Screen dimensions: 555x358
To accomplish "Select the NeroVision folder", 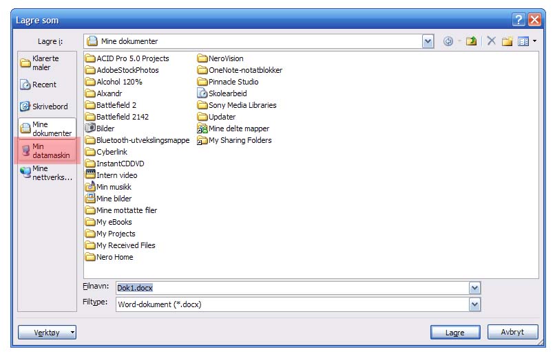I will pyautogui.click(x=220, y=58).
